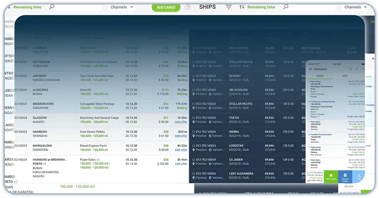This screenshot has width=379, height=198.
Task: Click the filter icon in Maindeck mobile header
Action: (x=357, y=69)
